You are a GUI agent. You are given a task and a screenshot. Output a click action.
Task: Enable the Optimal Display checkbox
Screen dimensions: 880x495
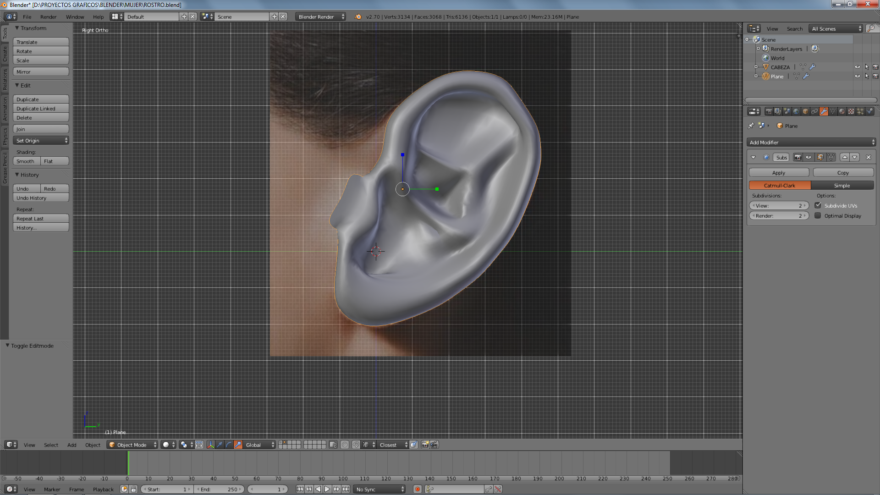pos(818,215)
